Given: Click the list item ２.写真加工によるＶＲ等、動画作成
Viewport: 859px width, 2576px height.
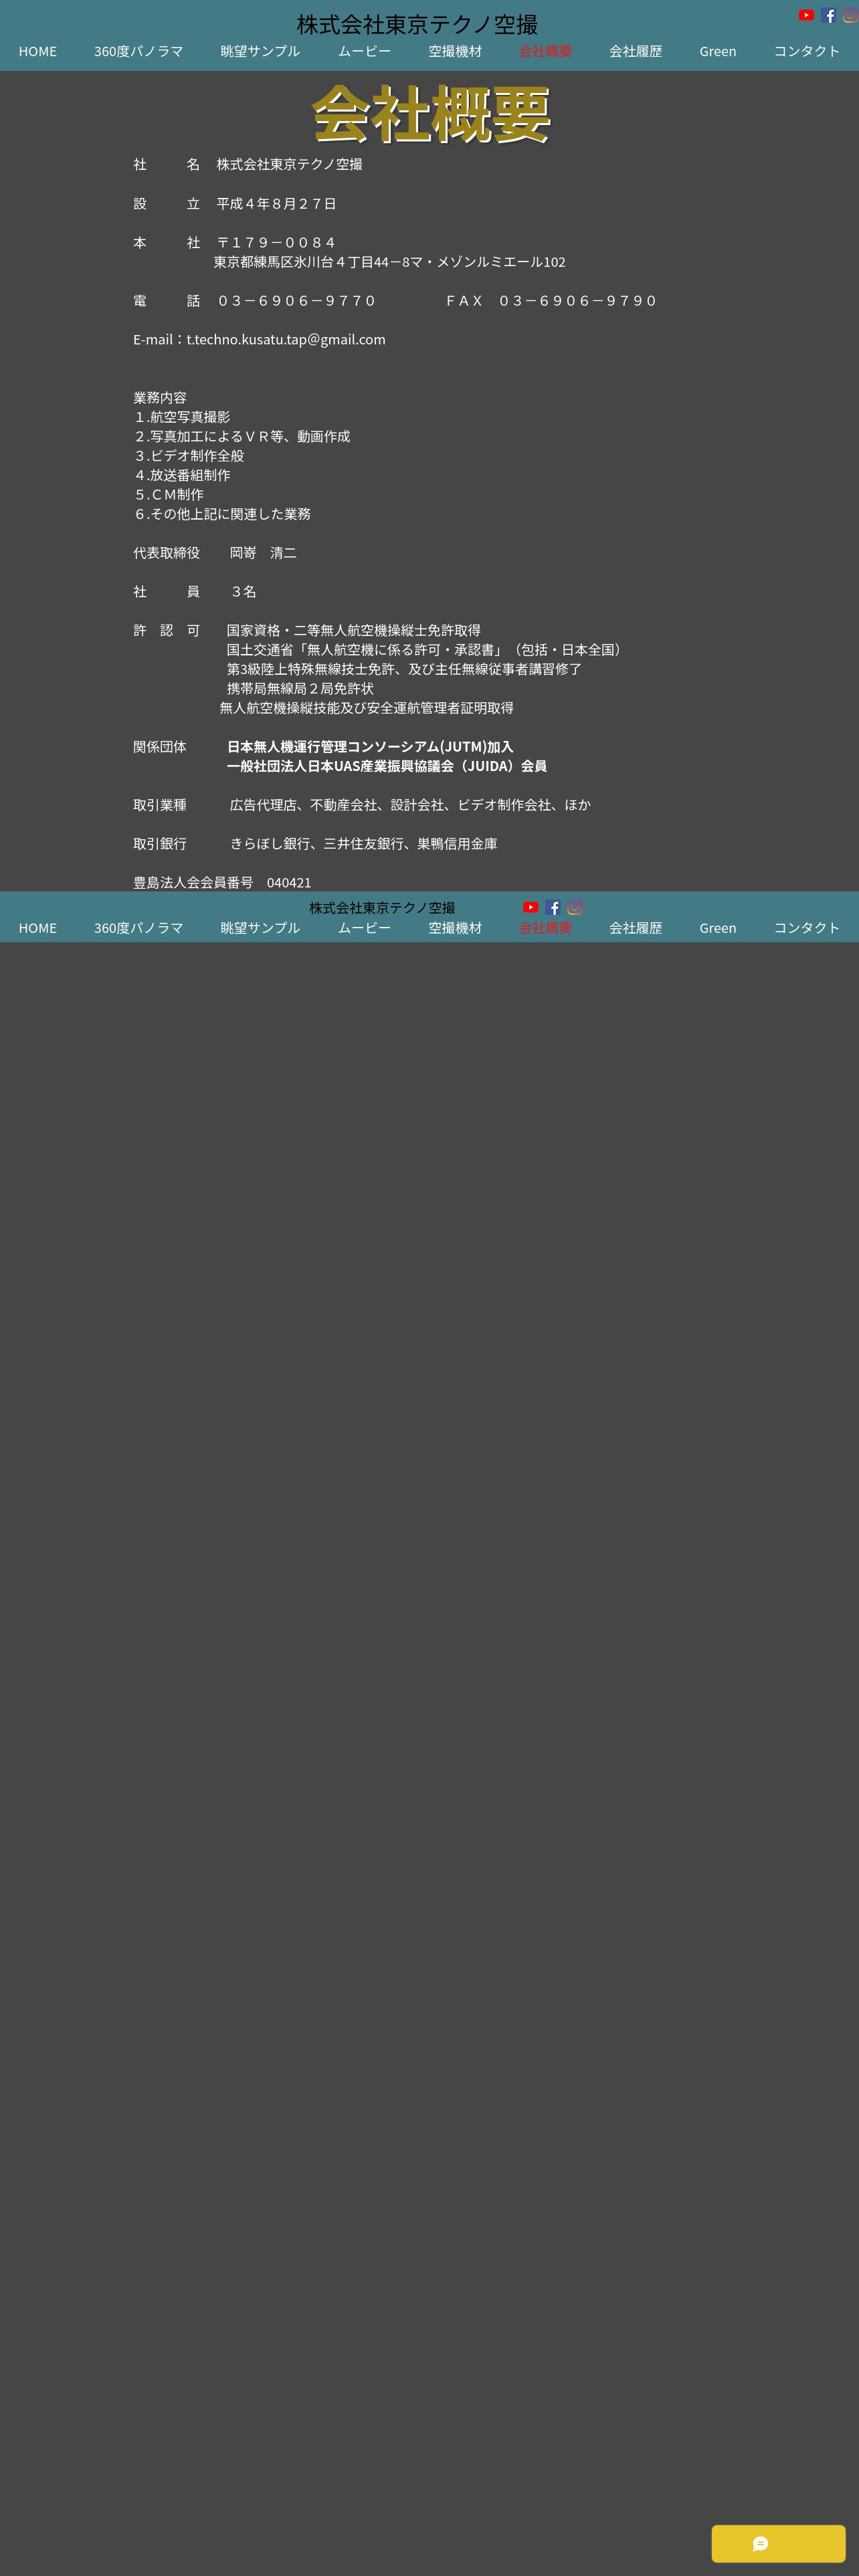Looking at the screenshot, I should (242, 437).
